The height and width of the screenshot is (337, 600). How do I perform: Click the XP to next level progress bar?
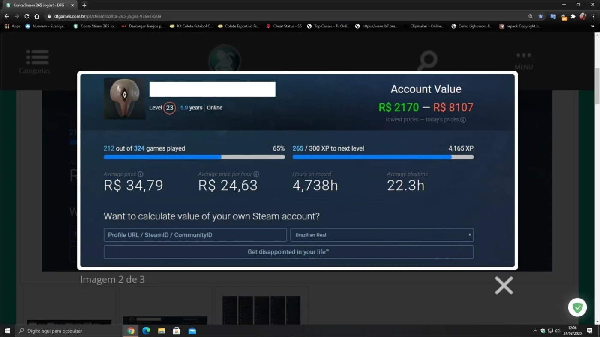point(383,157)
